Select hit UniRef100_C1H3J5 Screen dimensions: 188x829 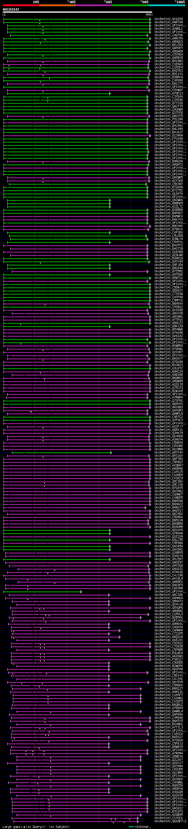[169, 472]
